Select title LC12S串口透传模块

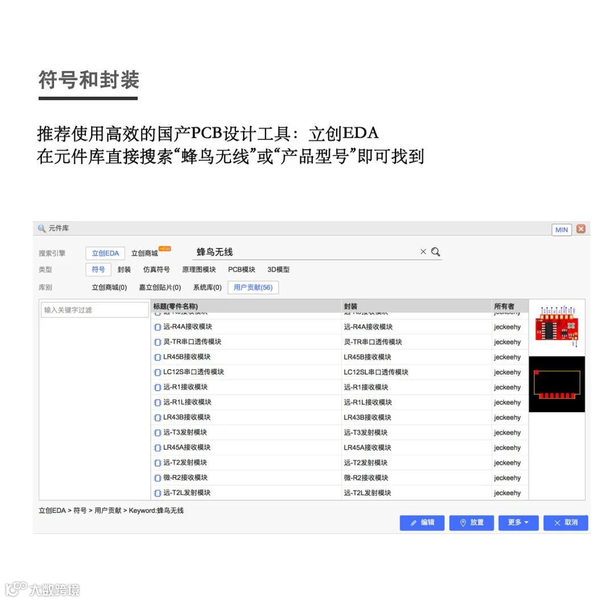click(x=193, y=372)
